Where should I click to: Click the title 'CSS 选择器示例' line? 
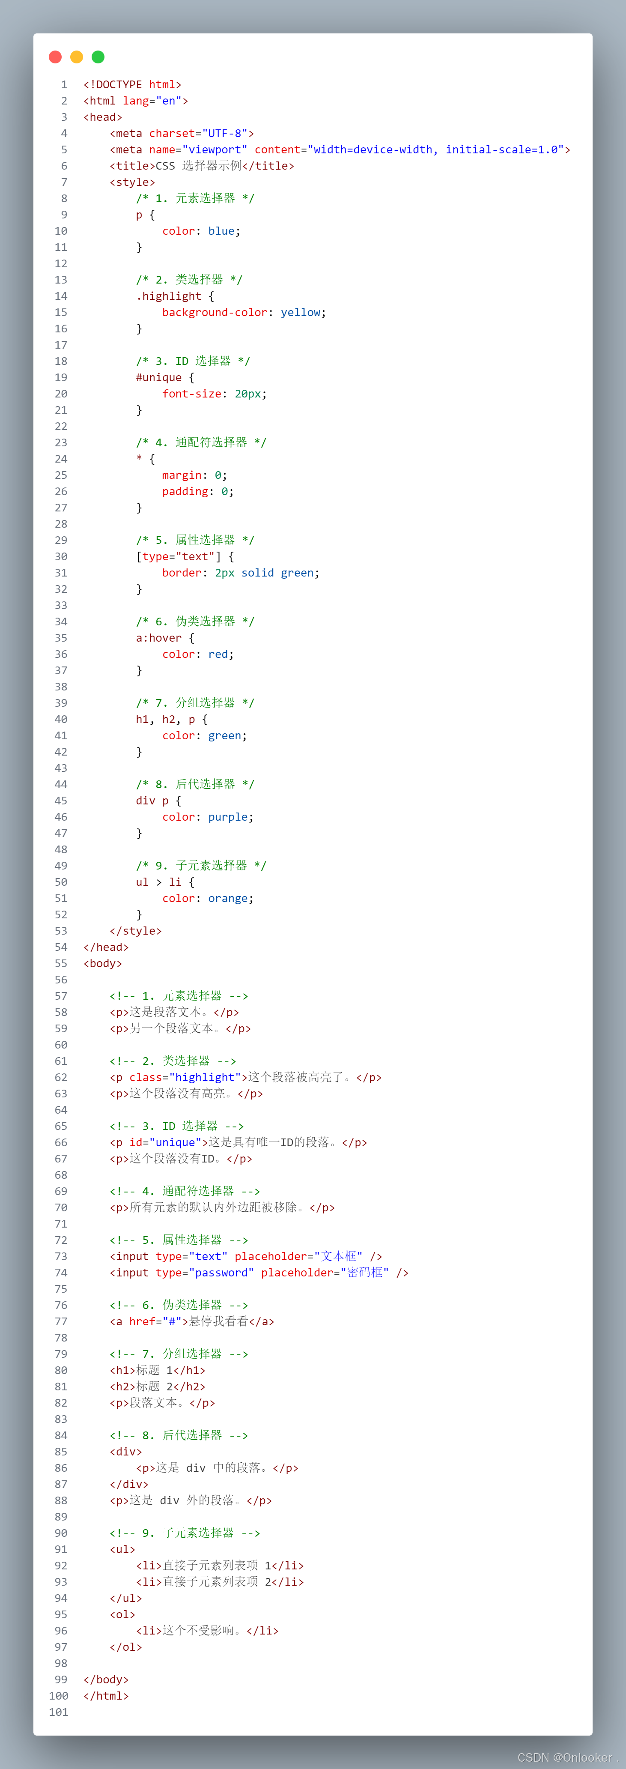[x=202, y=166]
